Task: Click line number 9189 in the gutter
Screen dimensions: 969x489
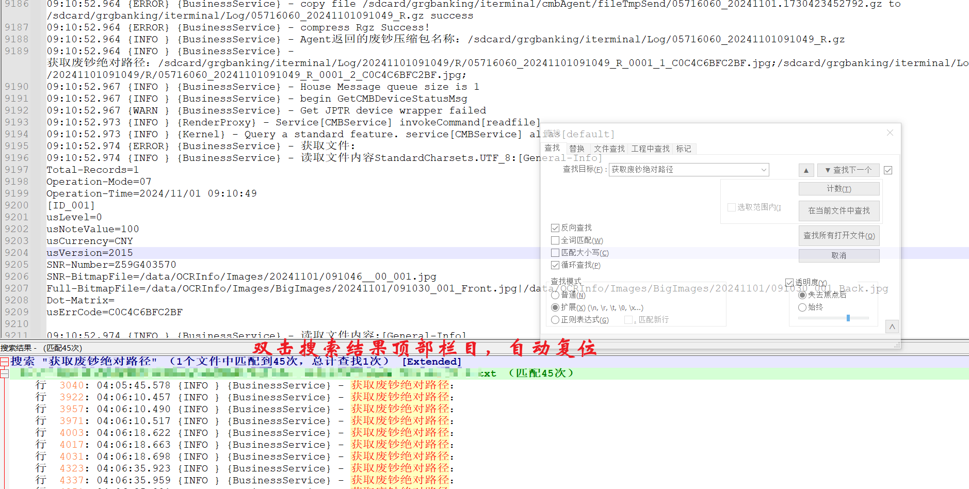Action: 17,51
